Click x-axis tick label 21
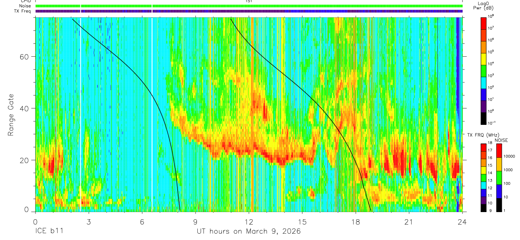 [409, 221]
